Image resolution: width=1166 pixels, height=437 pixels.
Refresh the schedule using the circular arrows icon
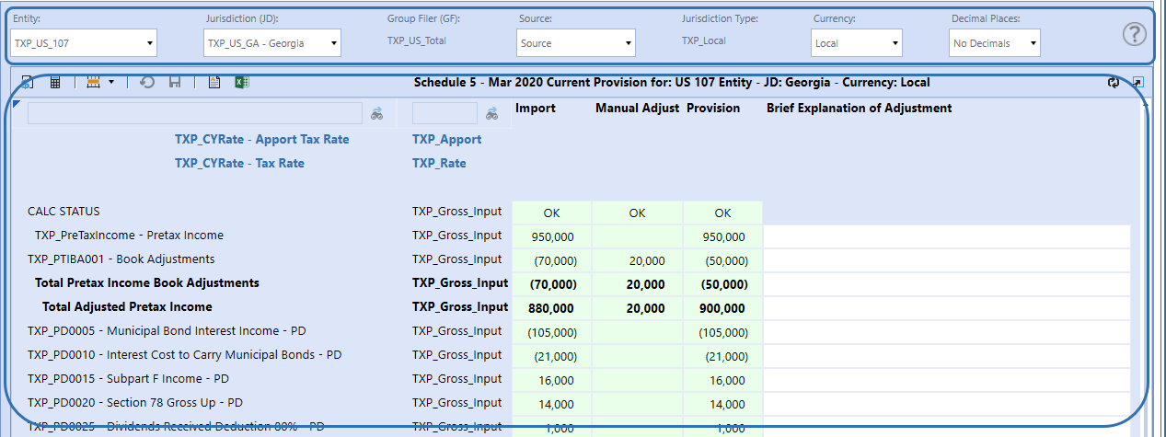(x=1114, y=83)
